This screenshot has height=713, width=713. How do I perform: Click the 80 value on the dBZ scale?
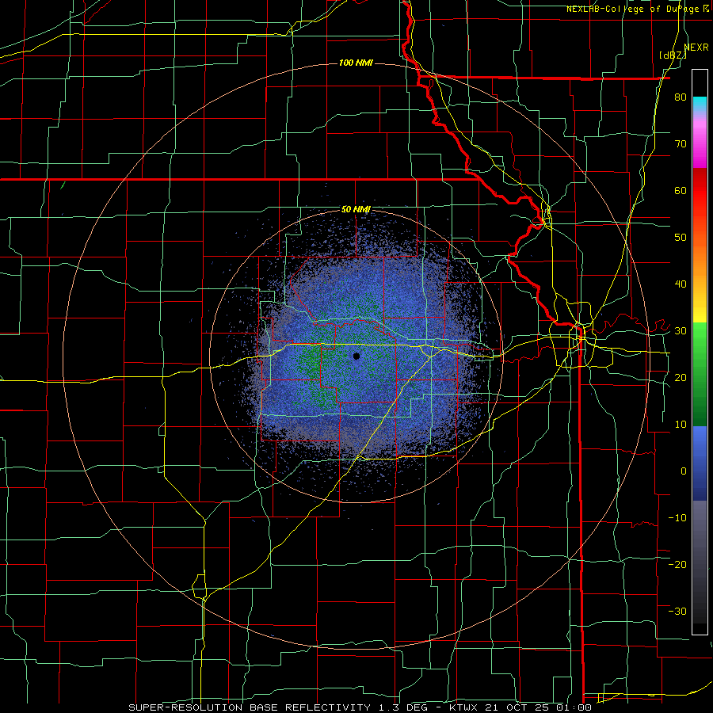point(681,97)
